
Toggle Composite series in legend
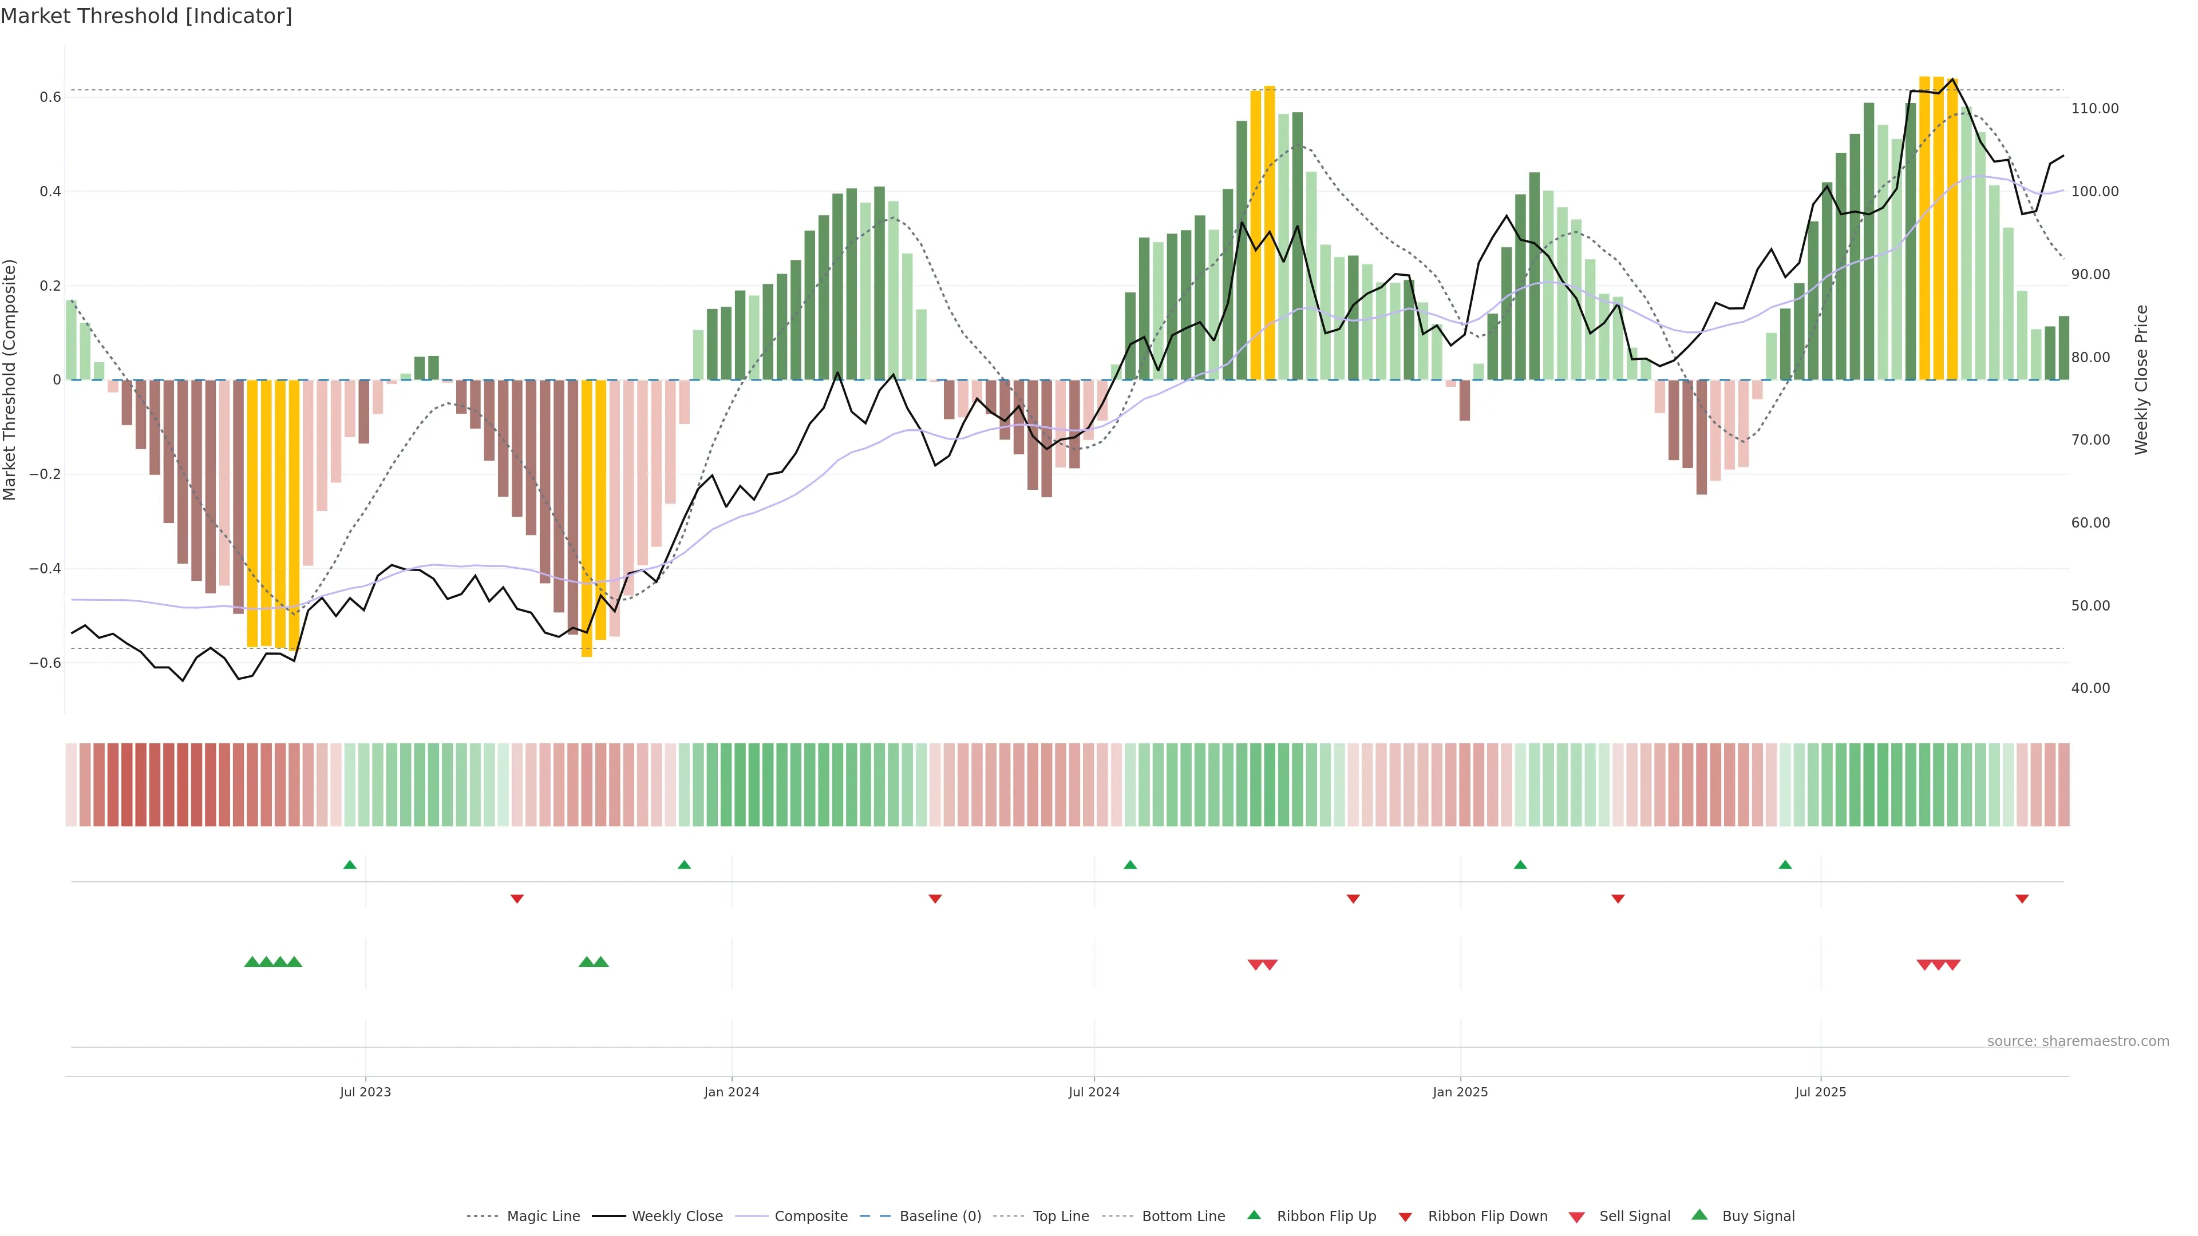click(811, 1217)
